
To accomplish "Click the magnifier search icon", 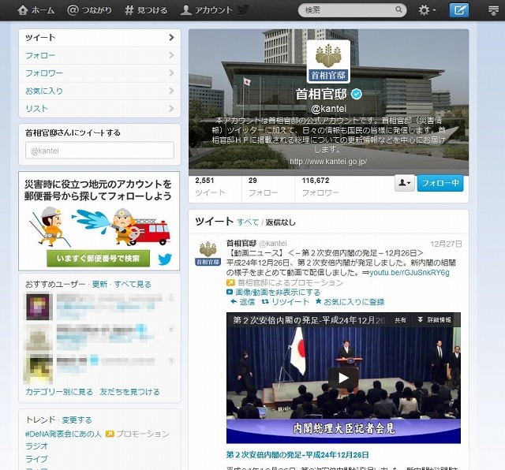I will 398,9.
